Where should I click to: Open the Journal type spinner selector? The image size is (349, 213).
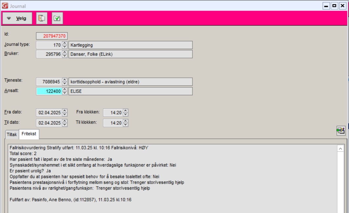coord(65,45)
